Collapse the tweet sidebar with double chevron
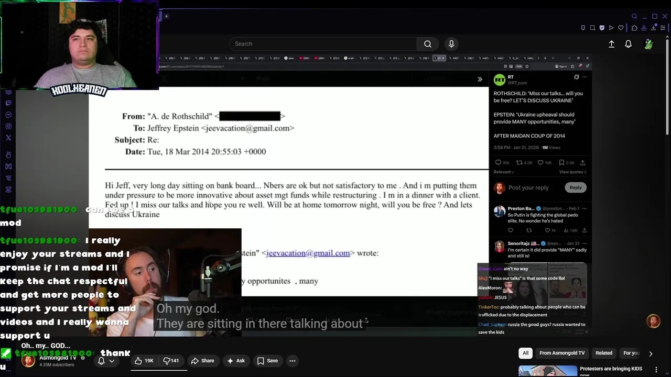The image size is (671, 377). tap(480, 80)
